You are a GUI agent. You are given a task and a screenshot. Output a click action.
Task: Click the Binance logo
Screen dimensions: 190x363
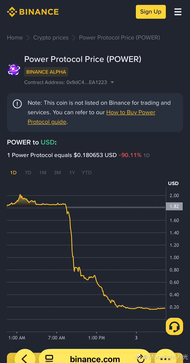tap(33, 12)
